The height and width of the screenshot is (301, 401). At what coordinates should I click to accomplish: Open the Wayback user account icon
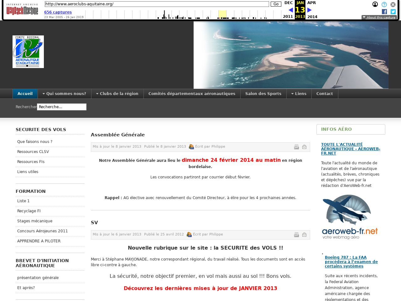click(x=375, y=4)
